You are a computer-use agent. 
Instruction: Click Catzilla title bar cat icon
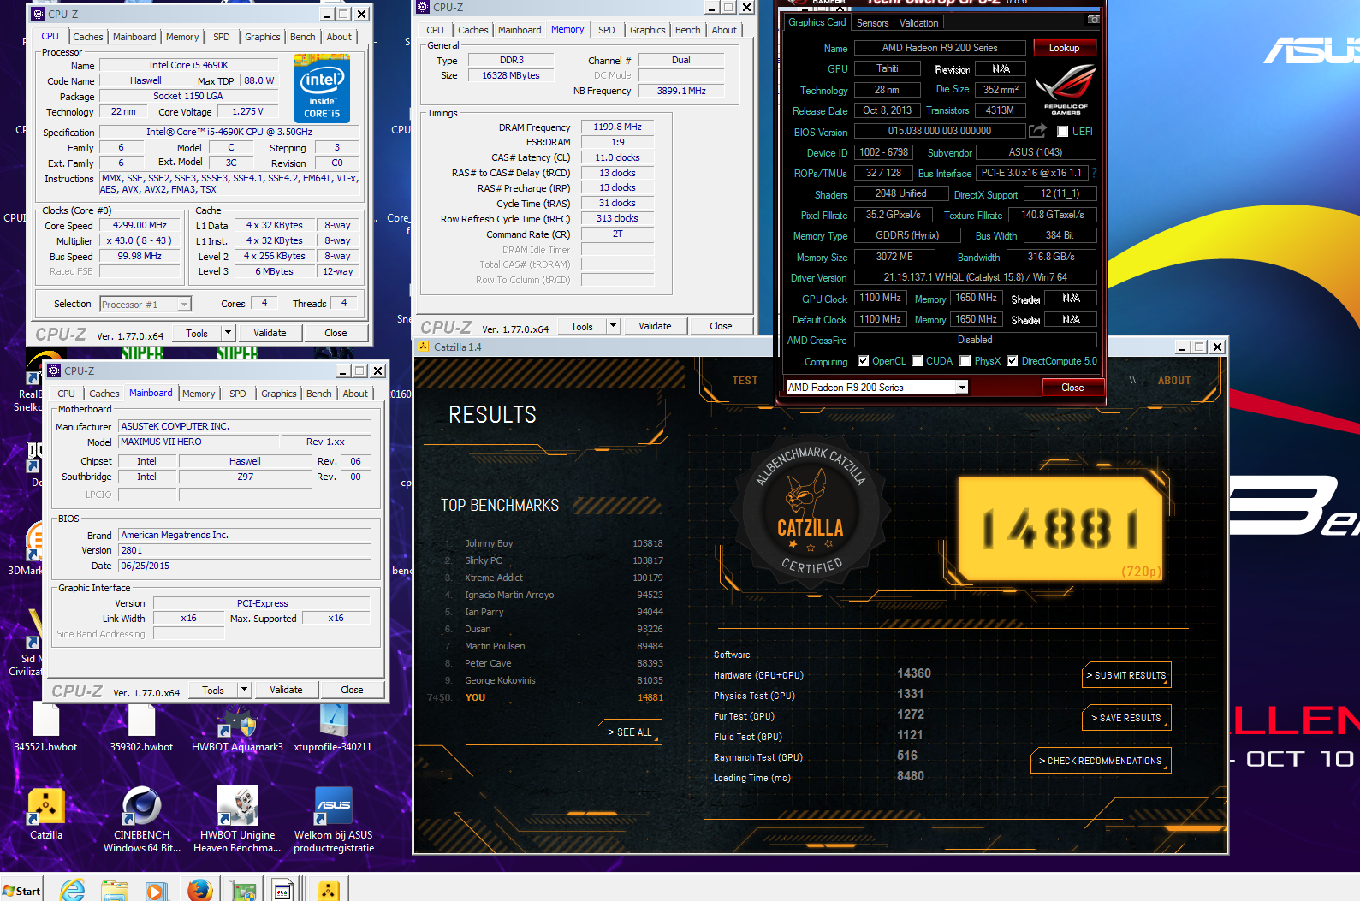(x=423, y=347)
